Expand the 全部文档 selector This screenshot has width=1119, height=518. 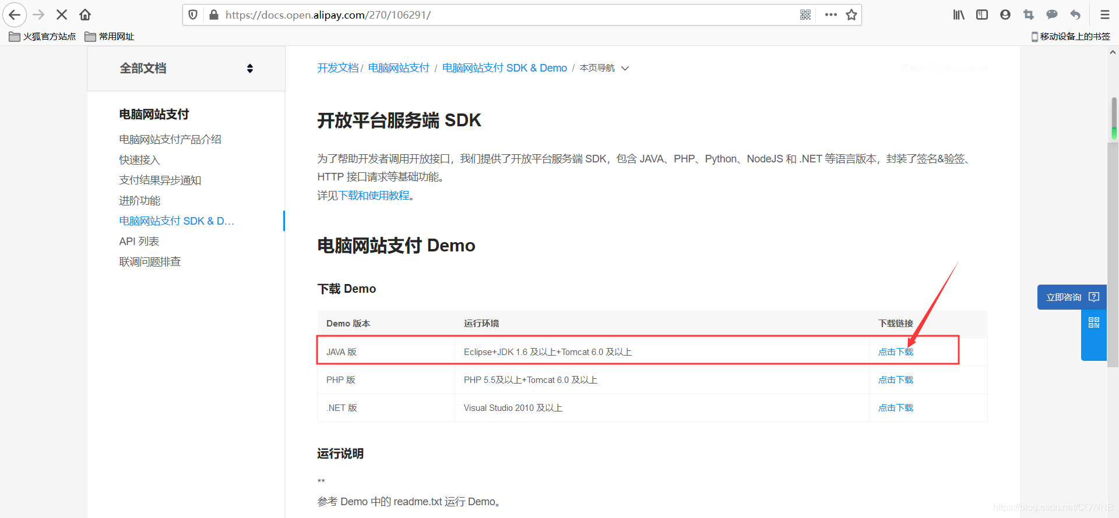point(186,69)
